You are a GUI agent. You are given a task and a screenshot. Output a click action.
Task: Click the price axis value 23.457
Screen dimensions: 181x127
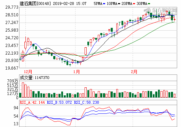click(12, 46)
